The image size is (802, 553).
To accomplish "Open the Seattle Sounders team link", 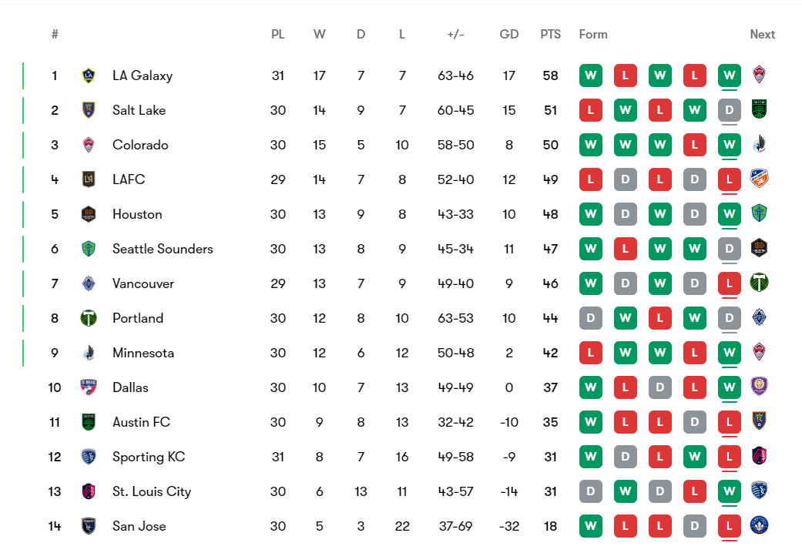I will click(x=163, y=249).
